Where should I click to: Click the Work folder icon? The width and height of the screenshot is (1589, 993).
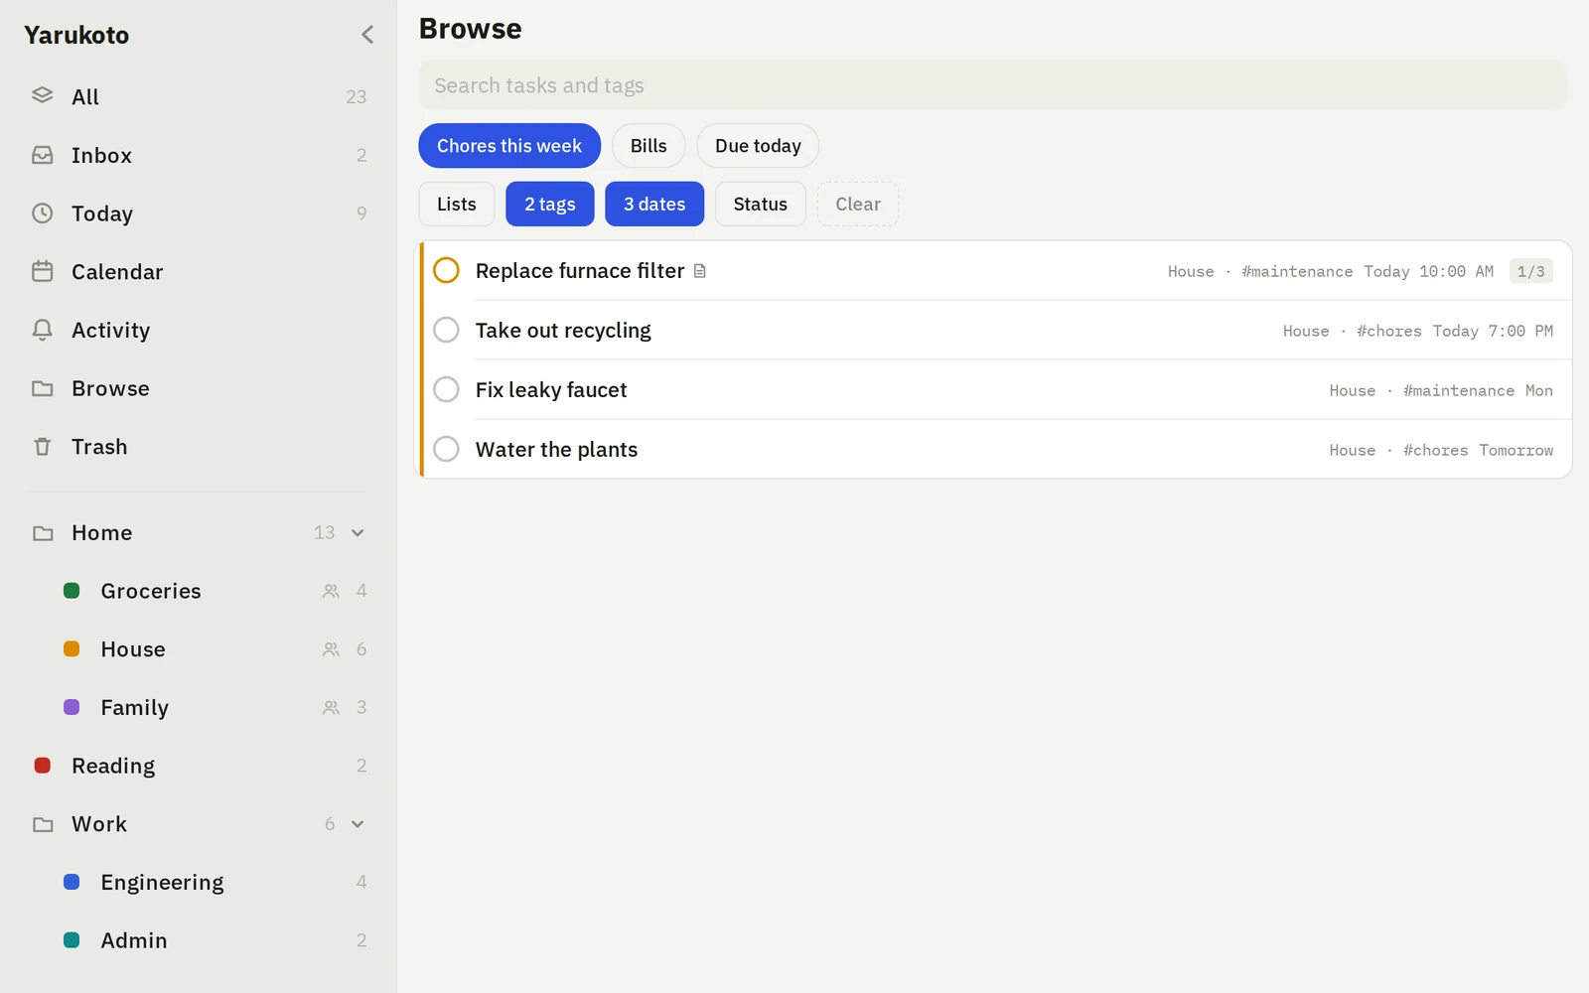click(x=43, y=824)
